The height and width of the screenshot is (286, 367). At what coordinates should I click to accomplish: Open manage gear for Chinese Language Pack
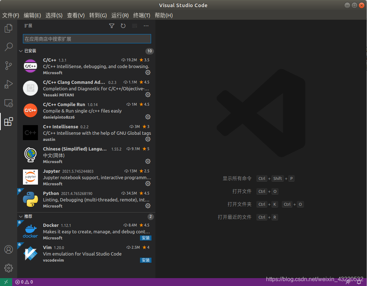tap(148, 161)
